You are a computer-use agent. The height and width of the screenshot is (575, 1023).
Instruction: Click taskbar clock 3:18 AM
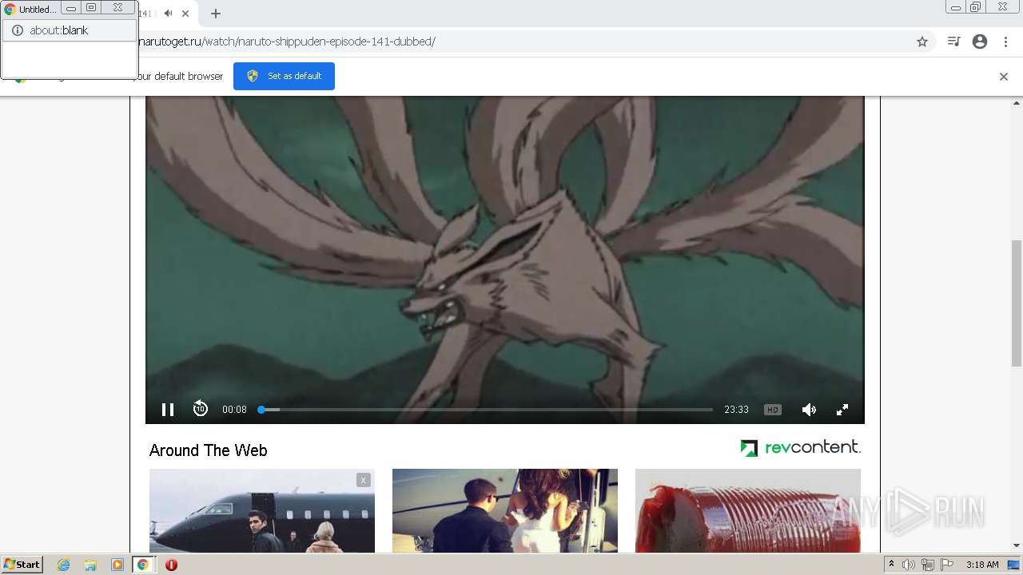coord(982,565)
